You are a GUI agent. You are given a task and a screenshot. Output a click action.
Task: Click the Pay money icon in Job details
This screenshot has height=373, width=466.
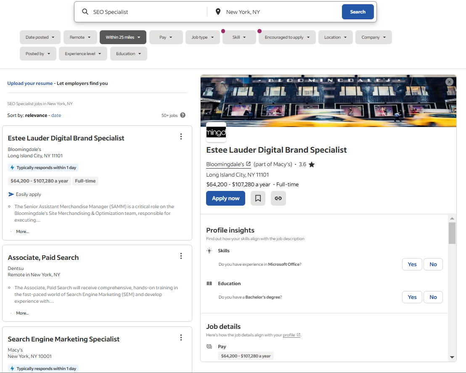pos(209,346)
